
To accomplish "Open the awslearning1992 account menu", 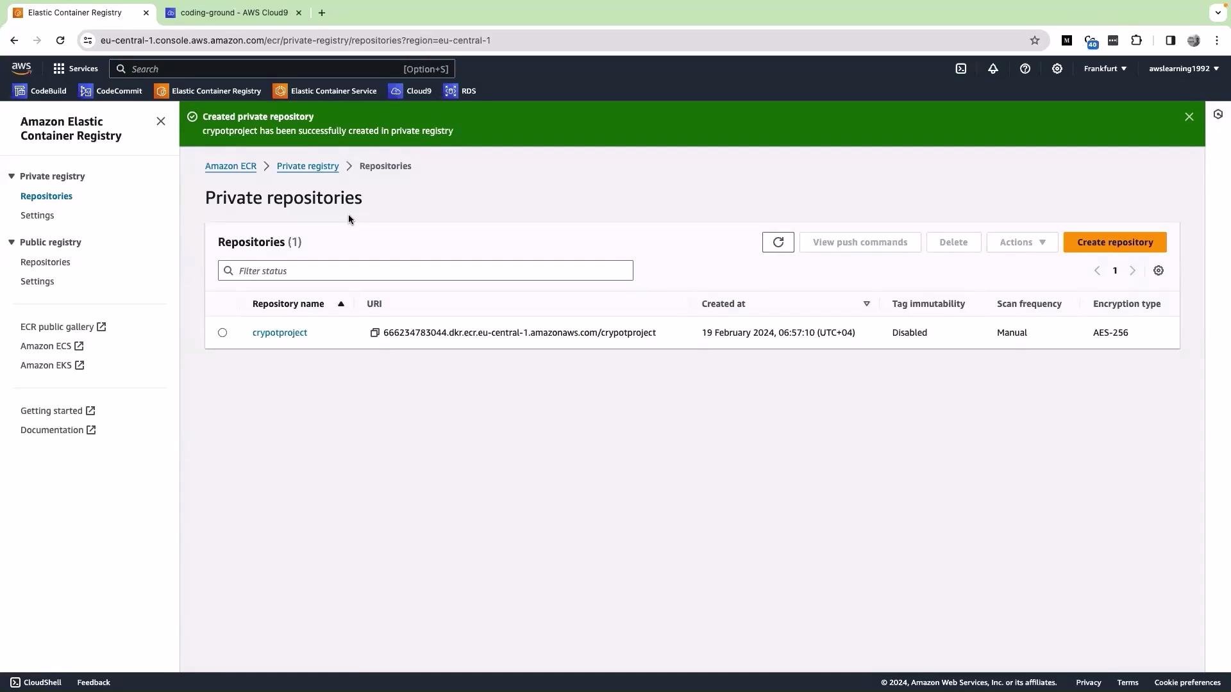I will pos(1184,69).
